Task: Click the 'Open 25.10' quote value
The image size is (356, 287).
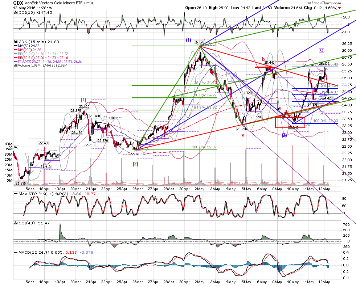Action: [196, 8]
